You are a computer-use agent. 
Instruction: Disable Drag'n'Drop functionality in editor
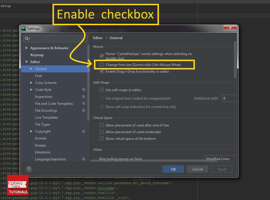click(x=102, y=71)
